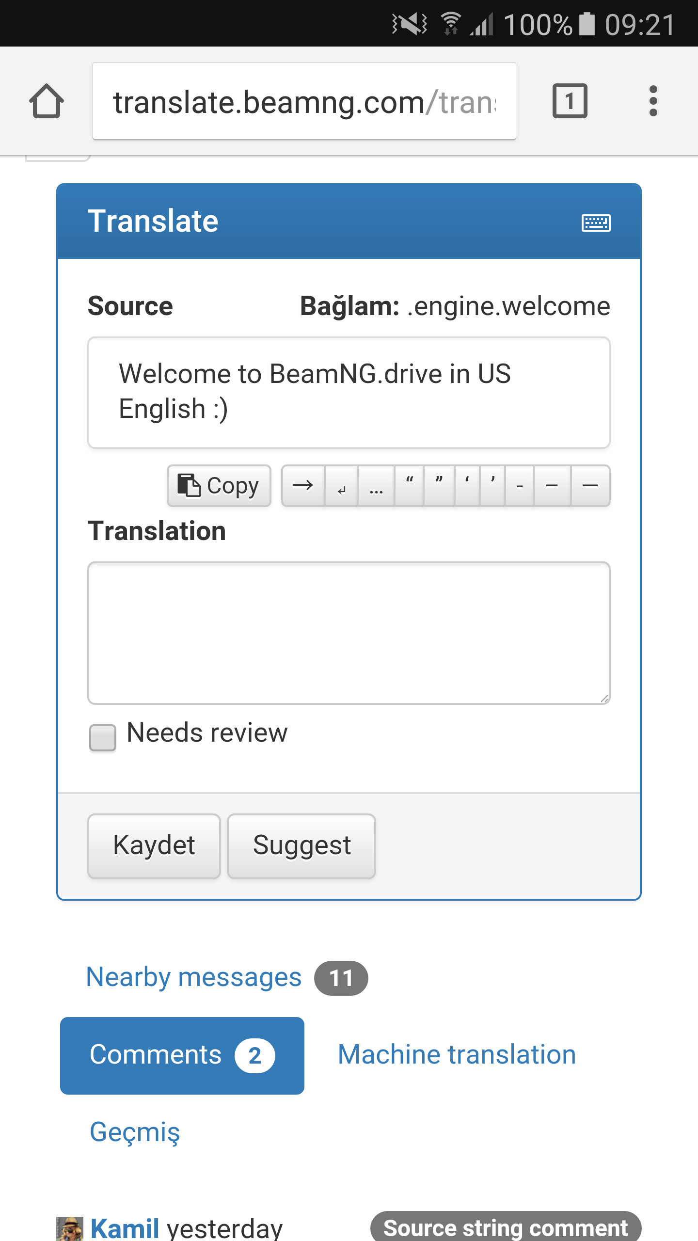Insert the em dash character

[x=590, y=486]
